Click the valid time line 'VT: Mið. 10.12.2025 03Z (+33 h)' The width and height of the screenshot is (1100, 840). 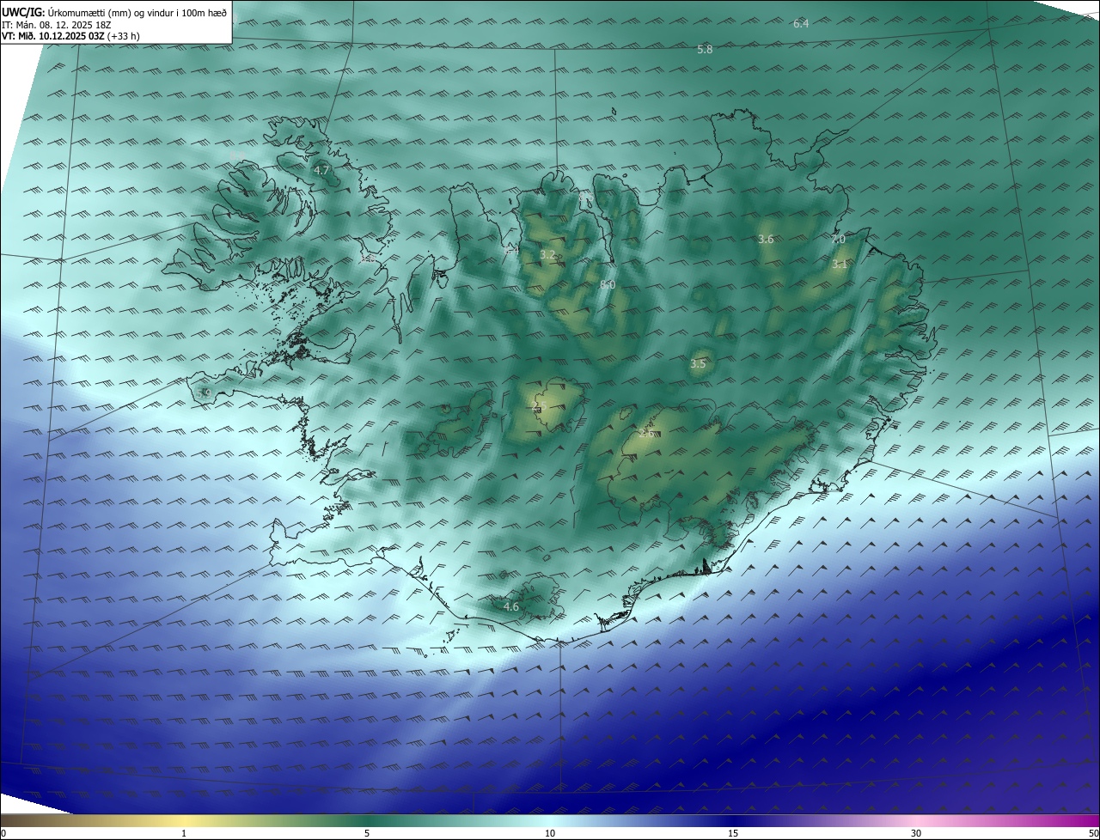70,36
